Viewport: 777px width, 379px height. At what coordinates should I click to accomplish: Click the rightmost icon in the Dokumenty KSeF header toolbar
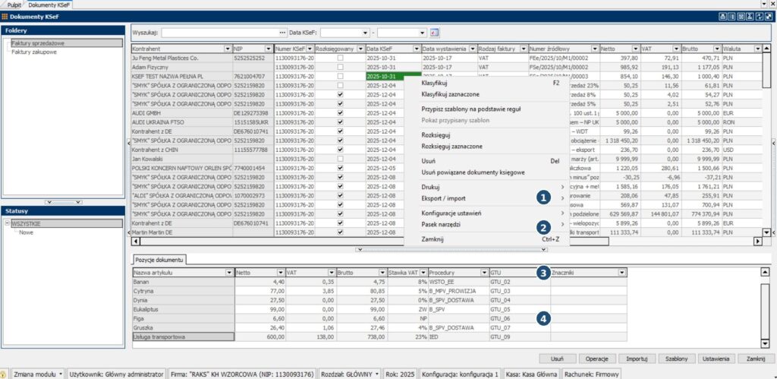(769, 16)
